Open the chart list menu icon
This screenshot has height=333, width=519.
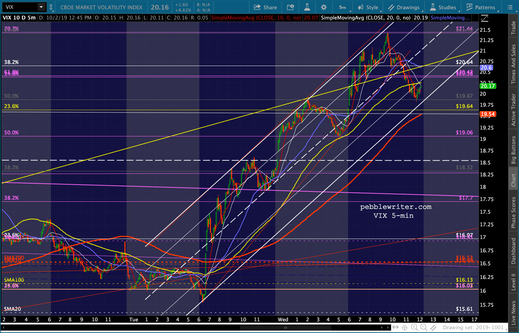[510, 7]
